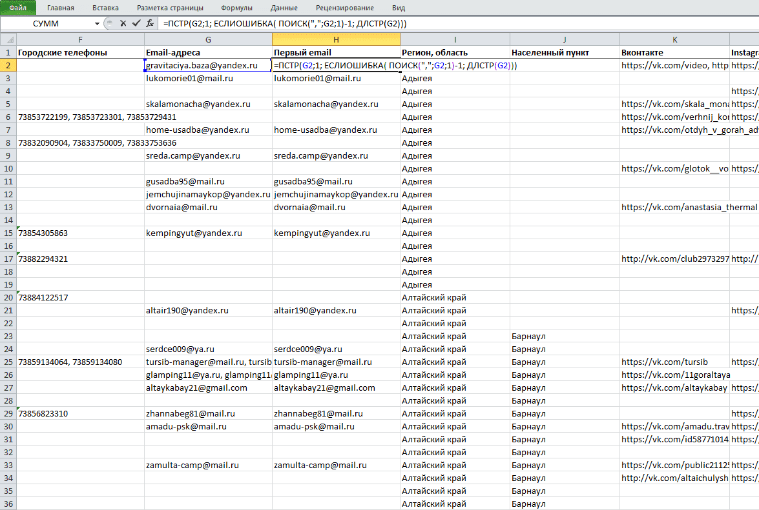This screenshot has width=759, height=510.
Task: Open the Данные ribbon tab
Action: 284,8
